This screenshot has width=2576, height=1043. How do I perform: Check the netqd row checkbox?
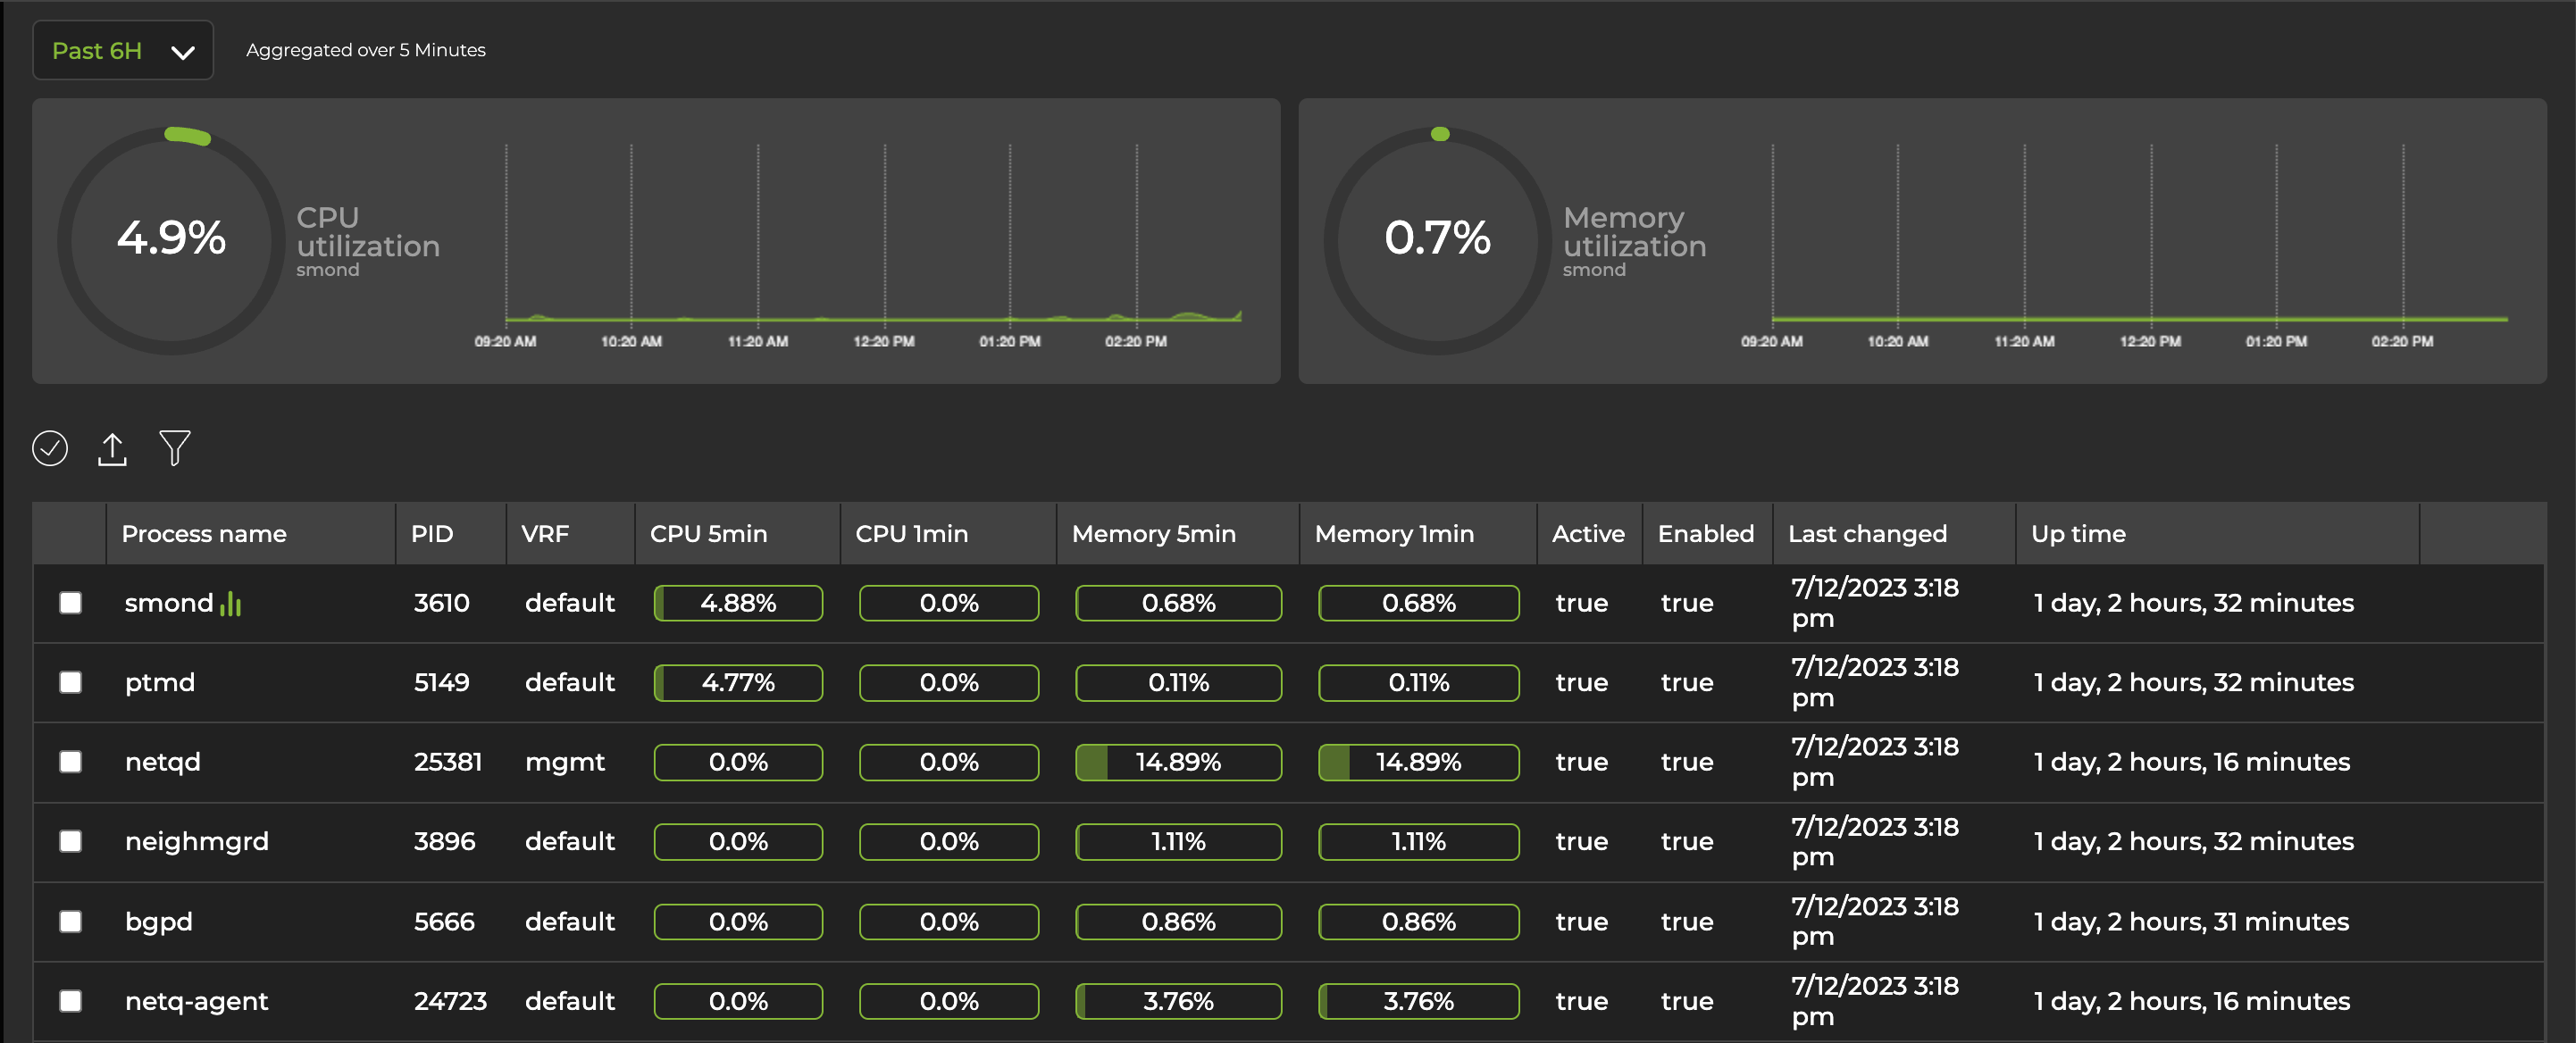click(x=71, y=762)
